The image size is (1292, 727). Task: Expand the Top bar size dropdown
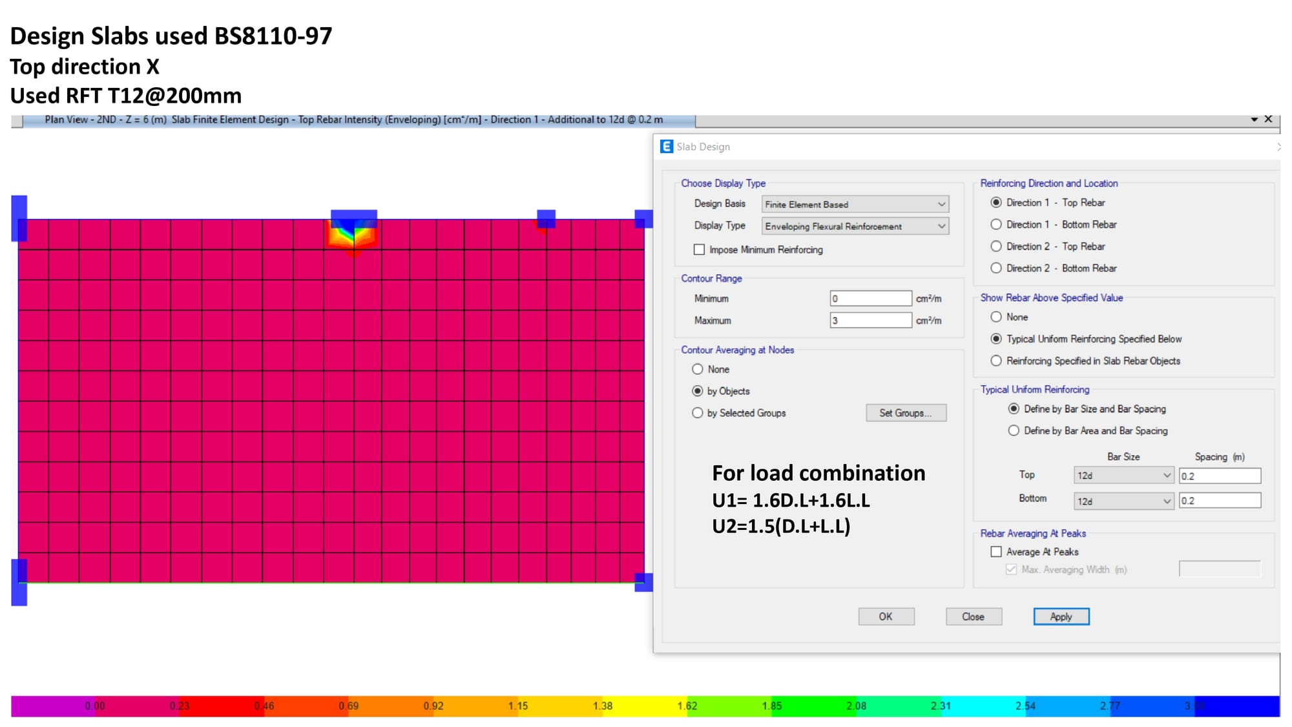coord(1123,476)
